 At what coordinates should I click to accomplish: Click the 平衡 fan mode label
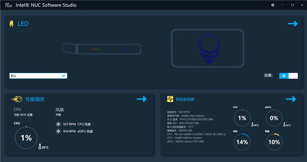(58, 115)
